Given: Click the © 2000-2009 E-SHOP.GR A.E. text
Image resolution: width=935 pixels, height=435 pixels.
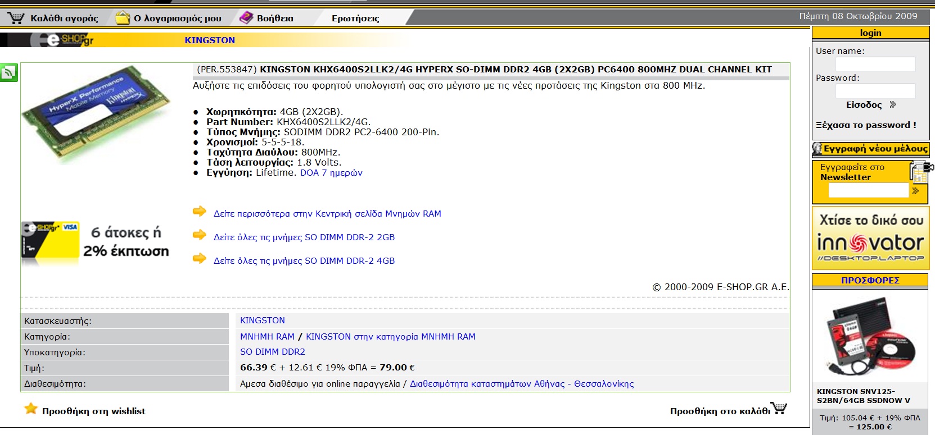Looking at the screenshot, I should tap(721, 287).
